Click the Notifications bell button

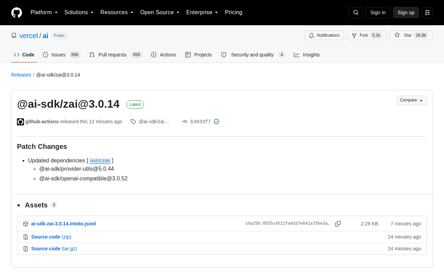coord(324,35)
